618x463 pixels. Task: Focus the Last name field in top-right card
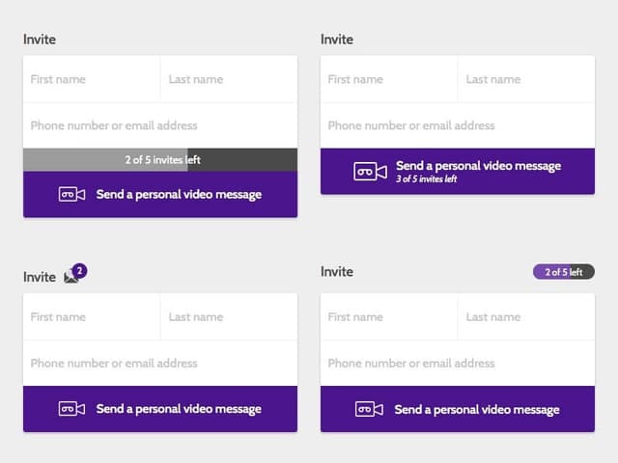pos(526,79)
